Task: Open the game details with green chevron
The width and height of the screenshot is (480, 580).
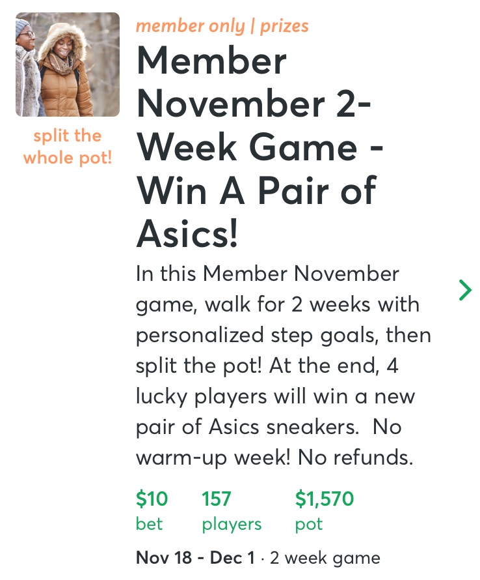Action: click(465, 290)
